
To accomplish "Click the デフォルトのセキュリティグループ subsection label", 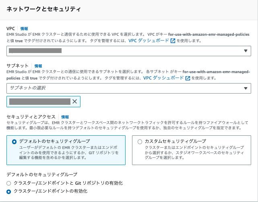I will point(42,174).
